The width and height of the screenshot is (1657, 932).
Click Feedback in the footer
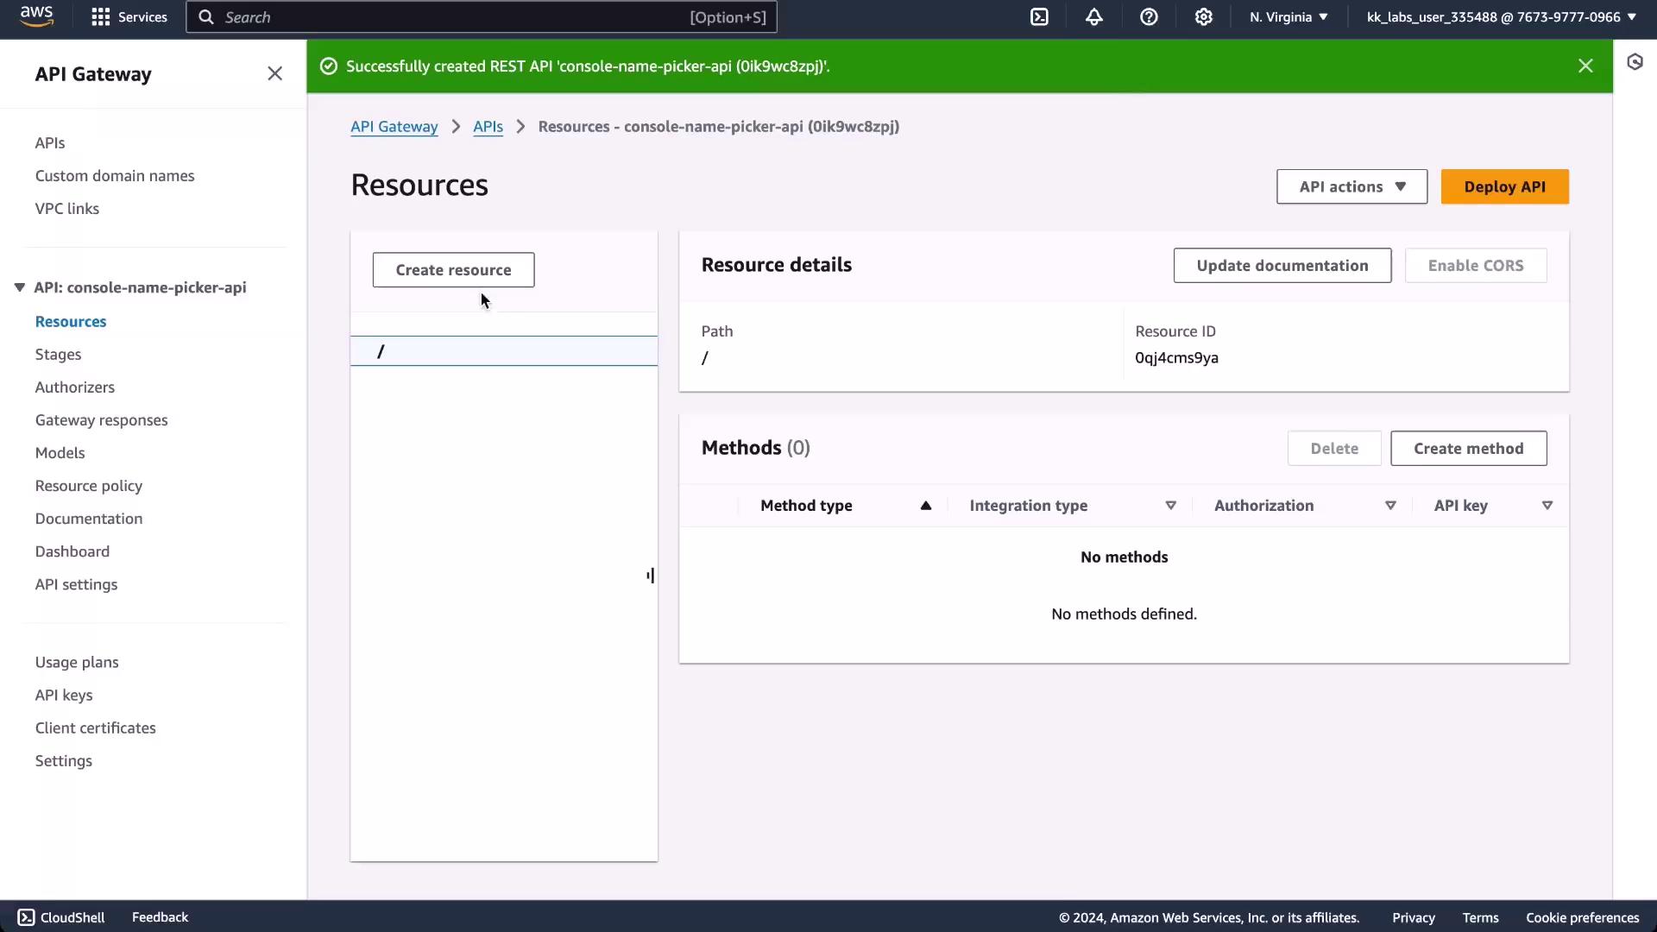coord(160,917)
